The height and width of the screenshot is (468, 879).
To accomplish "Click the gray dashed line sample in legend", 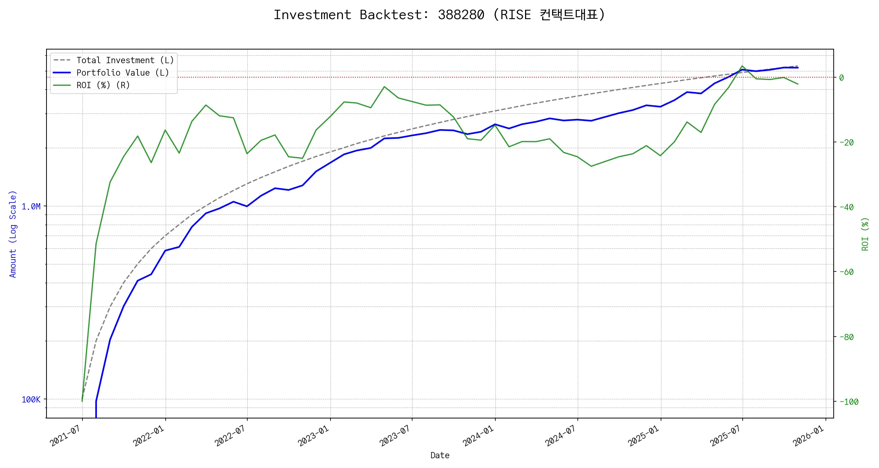I will (62, 60).
